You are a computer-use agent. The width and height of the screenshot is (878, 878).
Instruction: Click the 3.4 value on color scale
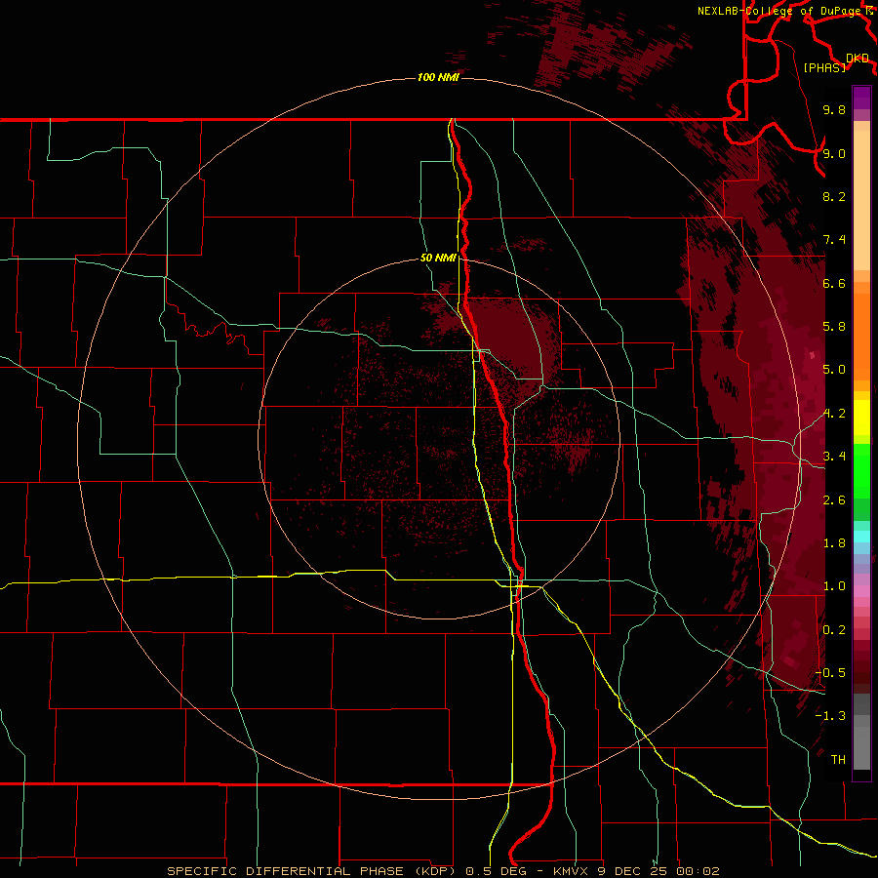(834, 457)
